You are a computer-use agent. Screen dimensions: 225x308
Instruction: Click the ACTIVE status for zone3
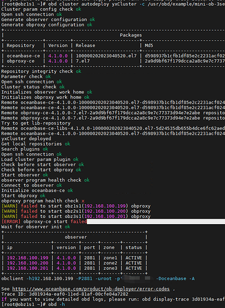click(134, 268)
